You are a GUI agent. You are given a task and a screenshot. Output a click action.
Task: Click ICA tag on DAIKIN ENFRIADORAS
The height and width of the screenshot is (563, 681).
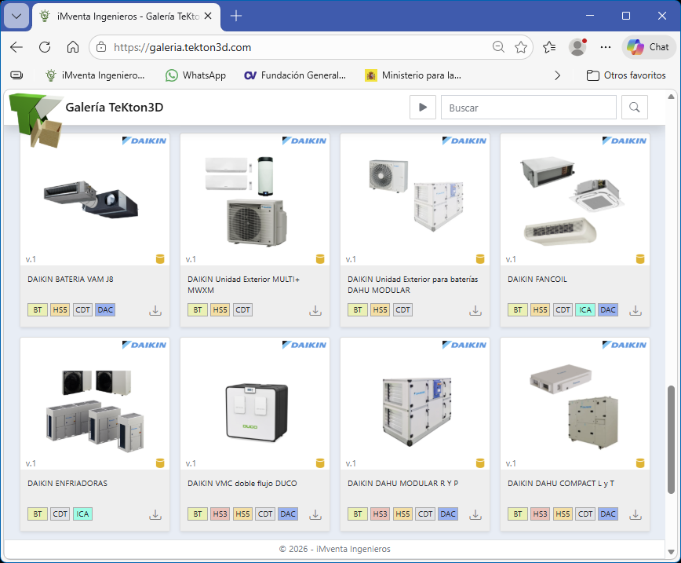coord(82,514)
